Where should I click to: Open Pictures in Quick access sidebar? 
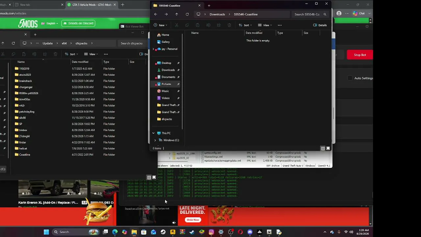166,84
